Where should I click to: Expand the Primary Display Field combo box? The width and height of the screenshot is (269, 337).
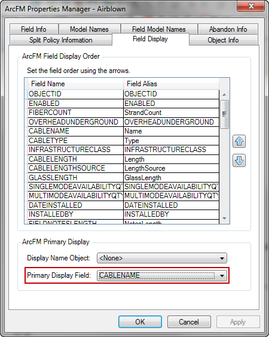click(162, 275)
